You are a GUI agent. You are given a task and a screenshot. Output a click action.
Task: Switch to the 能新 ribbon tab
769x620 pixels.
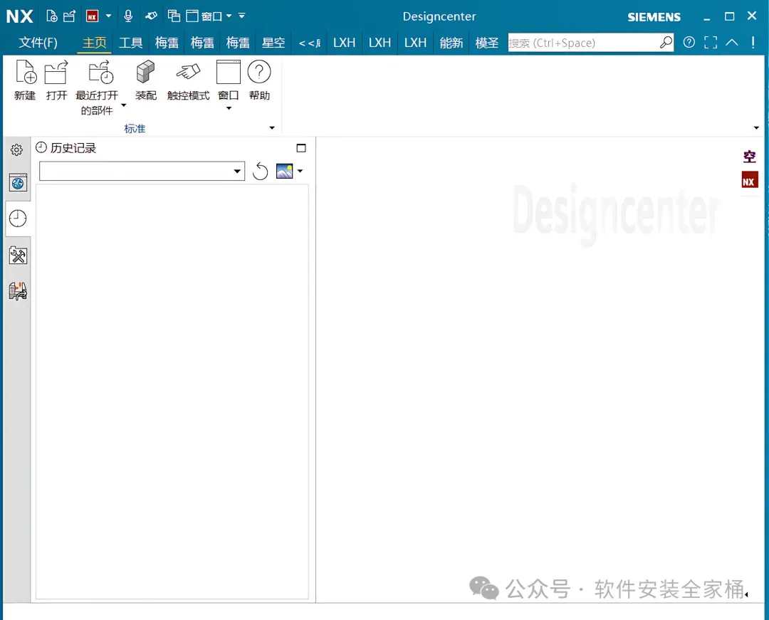[x=451, y=43]
